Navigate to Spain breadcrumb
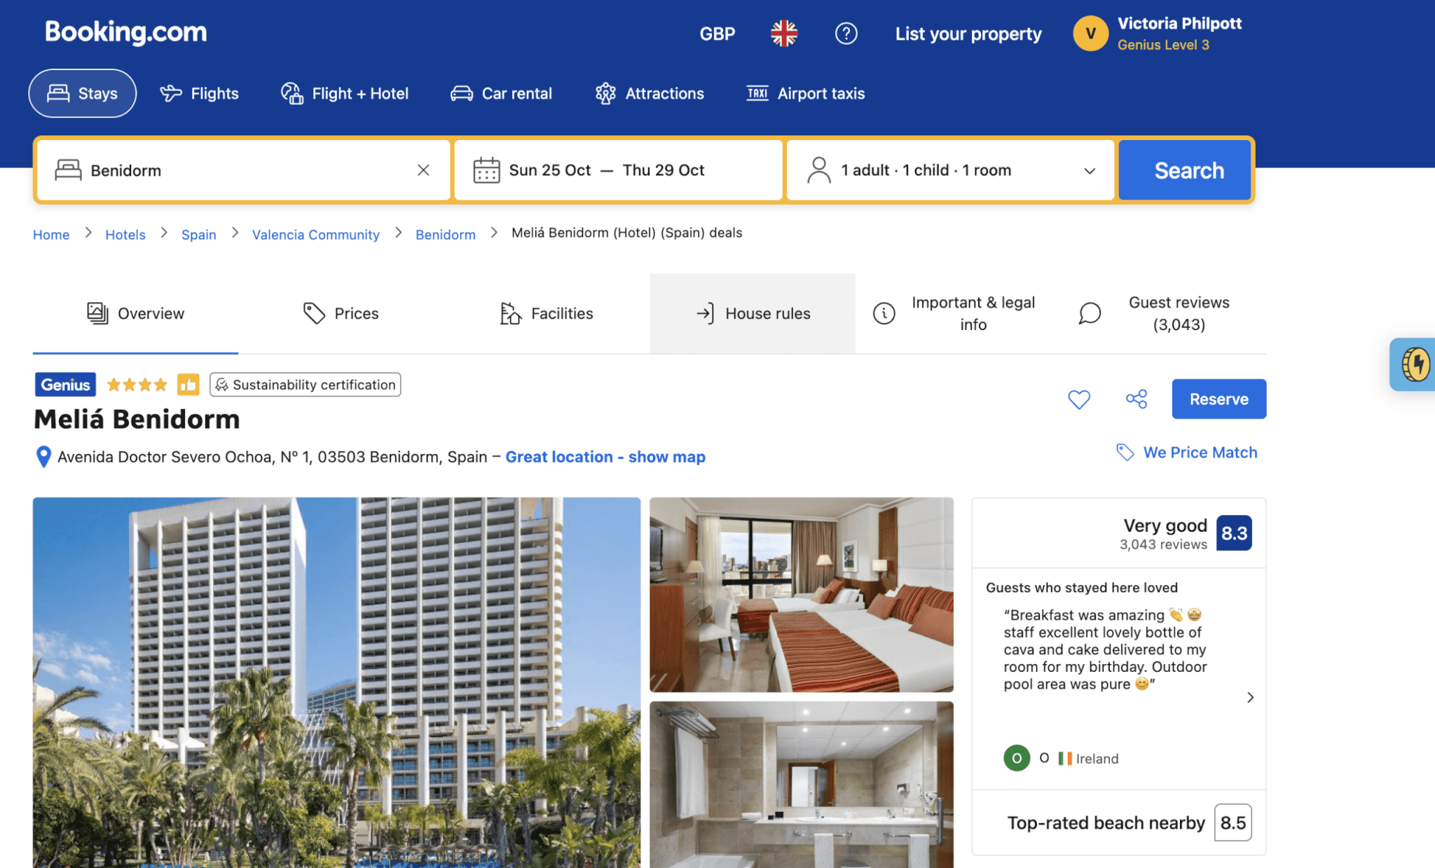Image resolution: width=1435 pixels, height=868 pixels. 199,235
